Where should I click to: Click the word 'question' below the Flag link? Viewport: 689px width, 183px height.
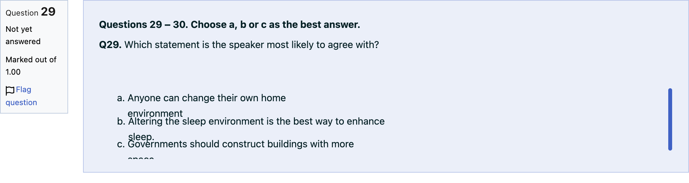[21, 103]
